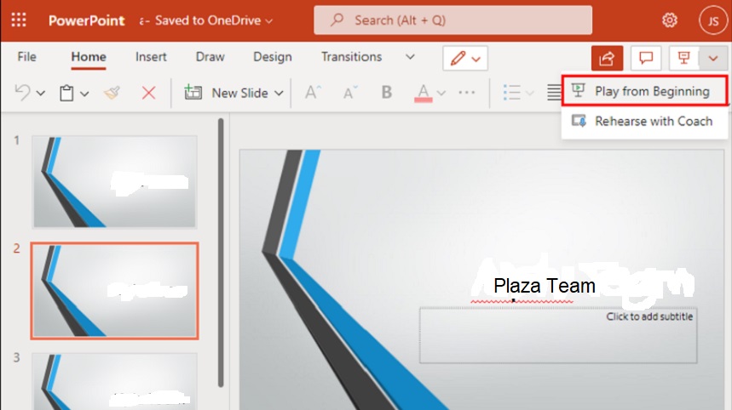The width and height of the screenshot is (732, 410).
Task: Click the search magnifier icon
Action: click(337, 20)
